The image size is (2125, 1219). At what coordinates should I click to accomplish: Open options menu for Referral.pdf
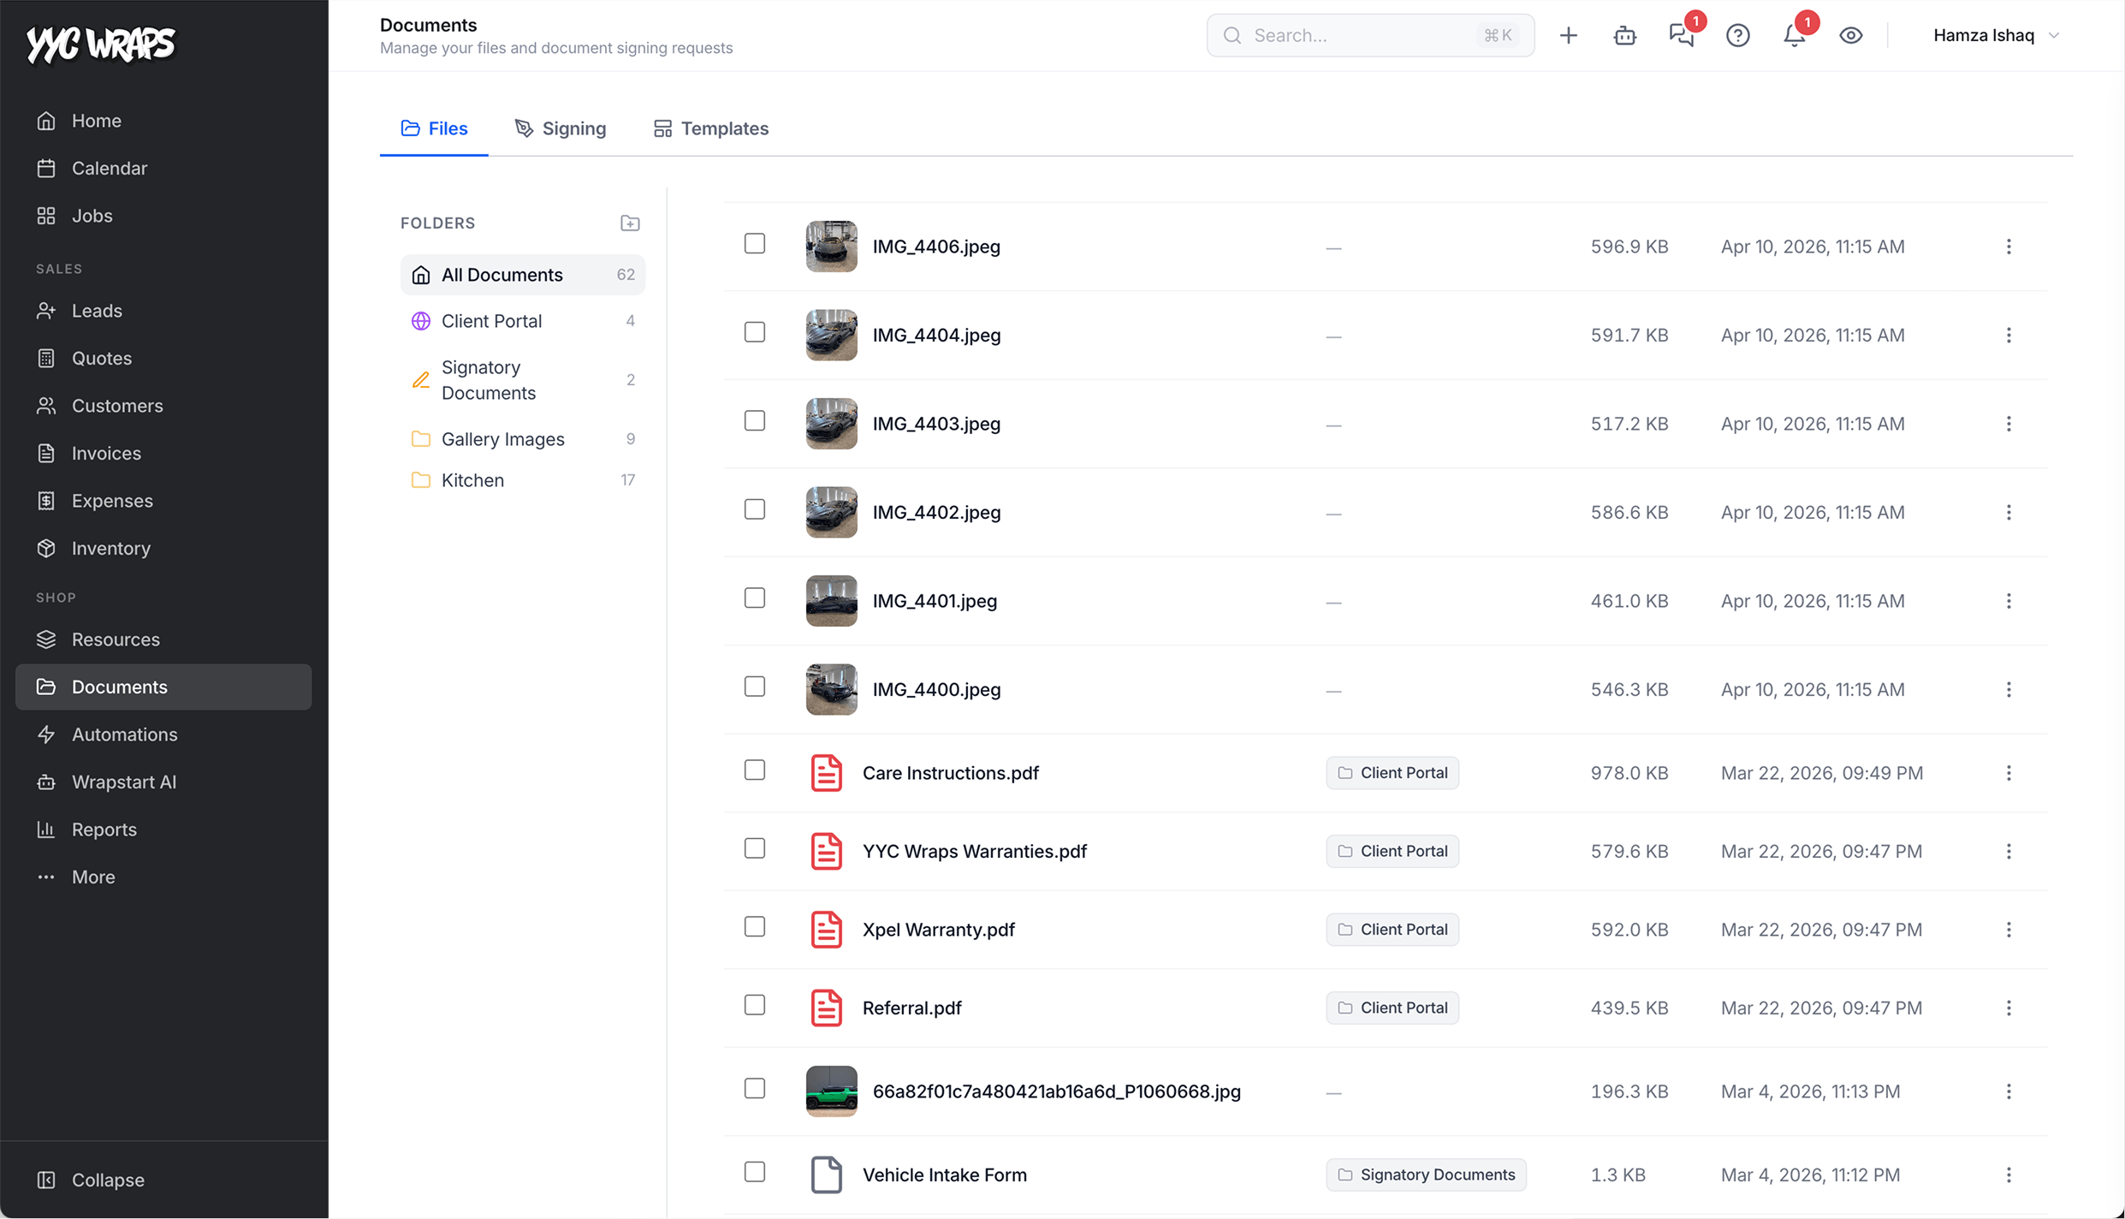[2009, 1008]
